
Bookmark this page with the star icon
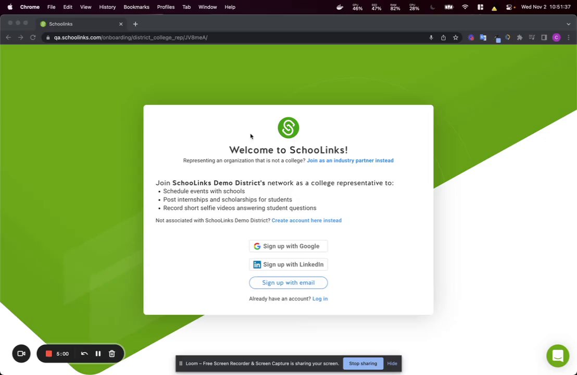(x=456, y=37)
